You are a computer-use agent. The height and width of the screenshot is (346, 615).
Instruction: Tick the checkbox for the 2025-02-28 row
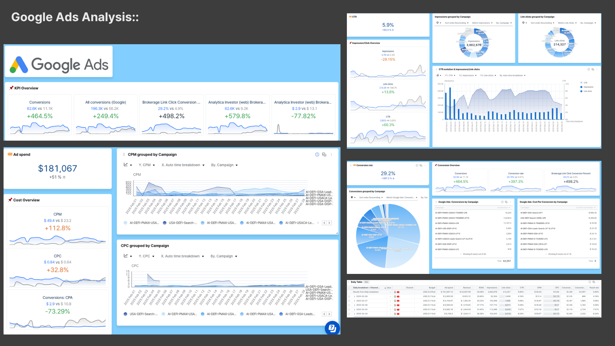349,296
